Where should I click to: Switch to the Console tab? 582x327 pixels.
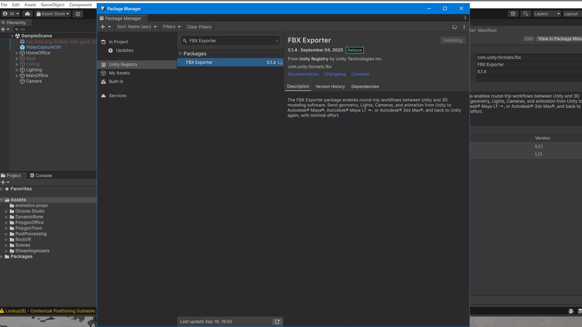point(41,175)
